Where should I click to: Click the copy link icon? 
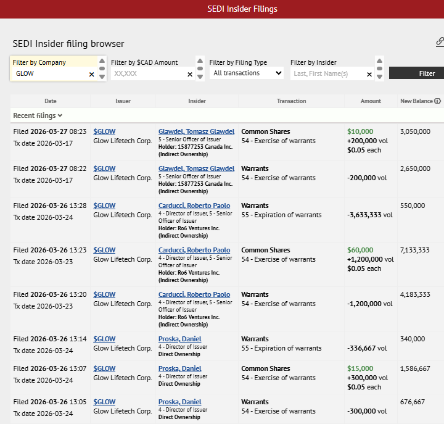click(x=440, y=42)
